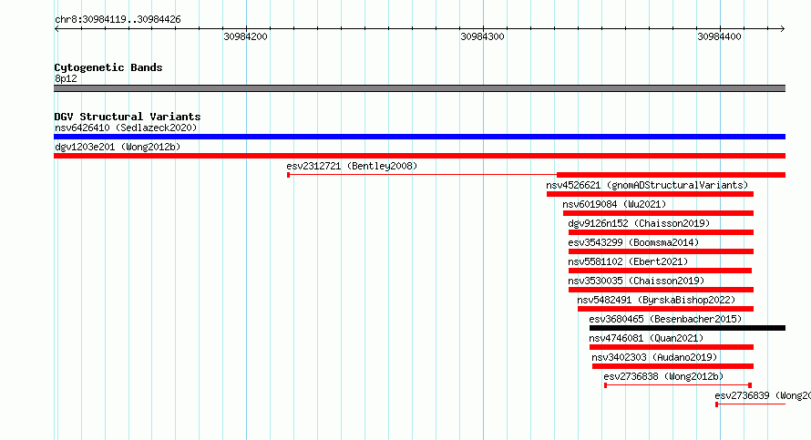Click the thin red line of esv2736838
Viewport: 811px width, 440px height.
678,385
